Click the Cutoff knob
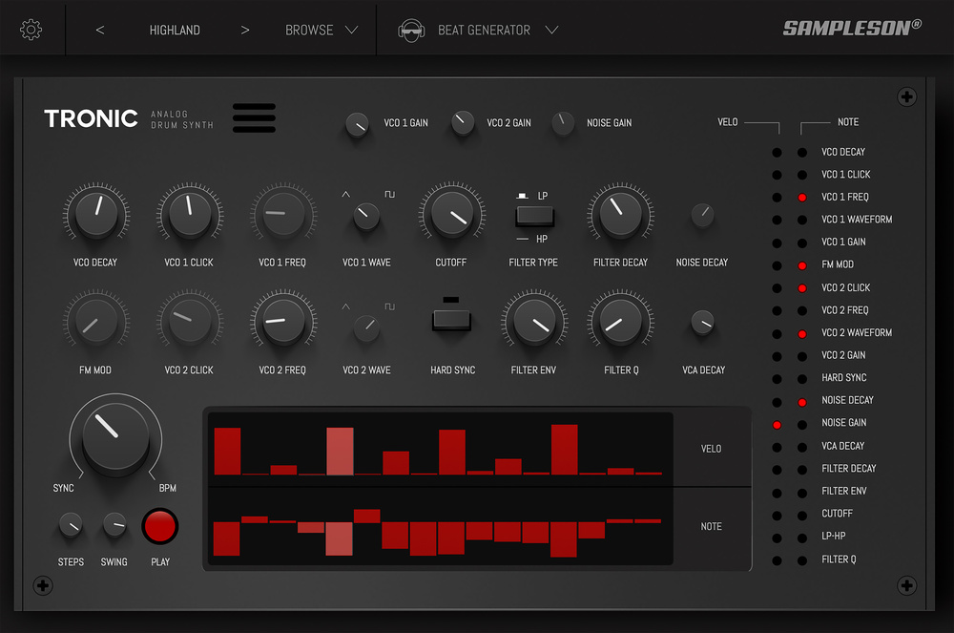 451,213
